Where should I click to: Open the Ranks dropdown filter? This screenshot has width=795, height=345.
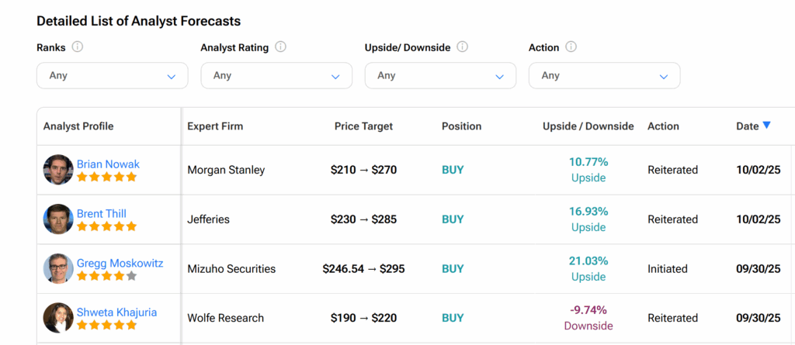point(113,76)
